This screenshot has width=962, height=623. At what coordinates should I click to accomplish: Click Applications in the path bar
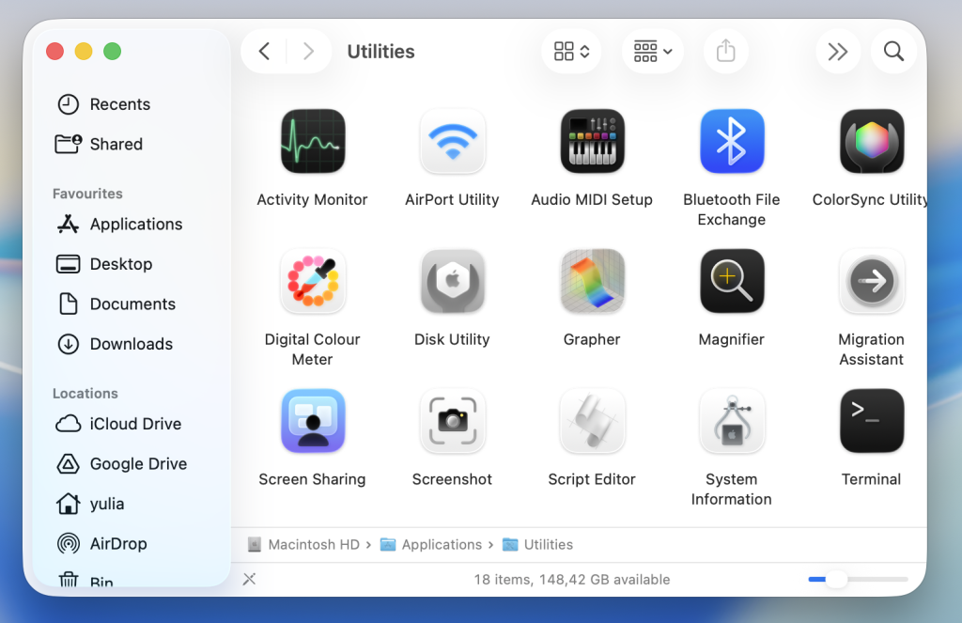430,544
